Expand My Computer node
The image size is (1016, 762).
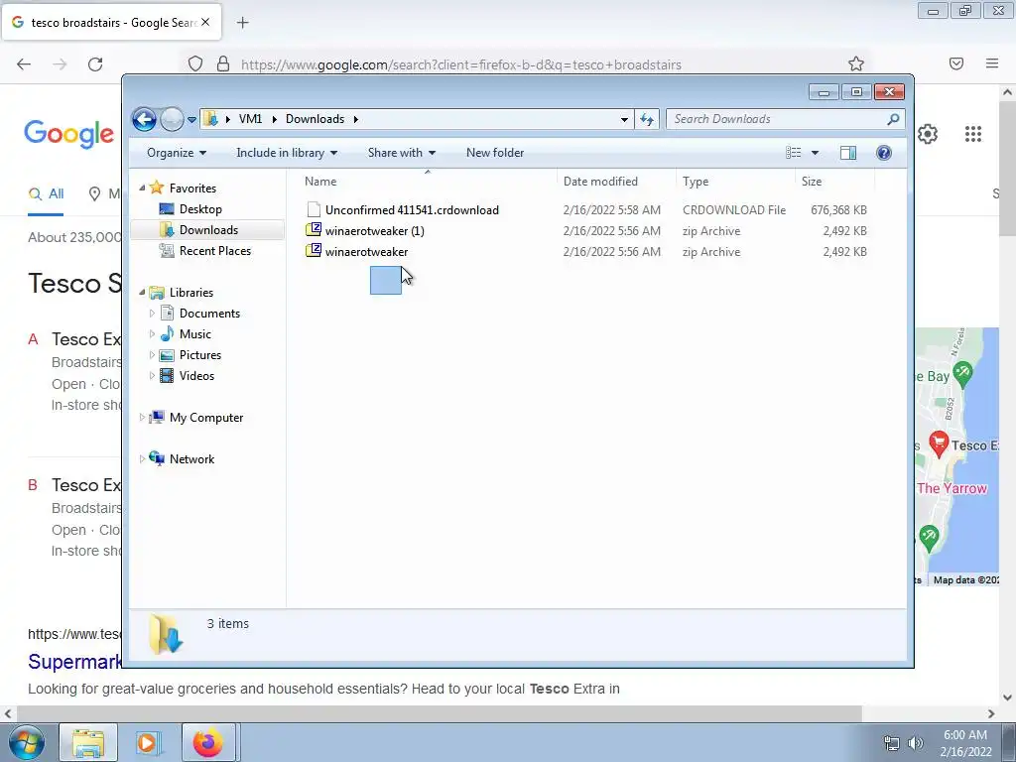[x=142, y=418]
